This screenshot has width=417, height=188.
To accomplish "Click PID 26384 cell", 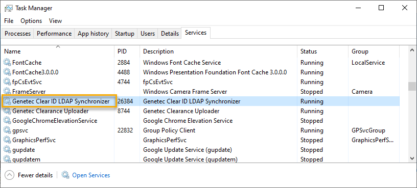I will pos(125,101).
